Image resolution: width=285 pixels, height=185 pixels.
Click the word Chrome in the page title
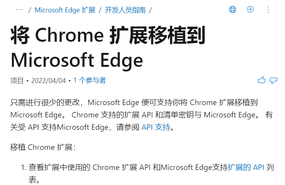70,35
